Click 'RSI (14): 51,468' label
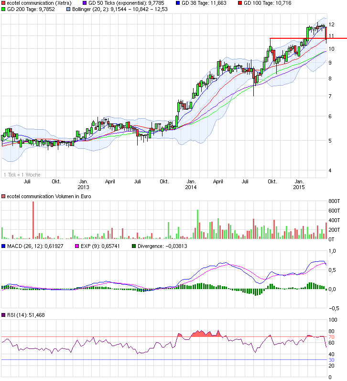 click(x=26, y=315)
